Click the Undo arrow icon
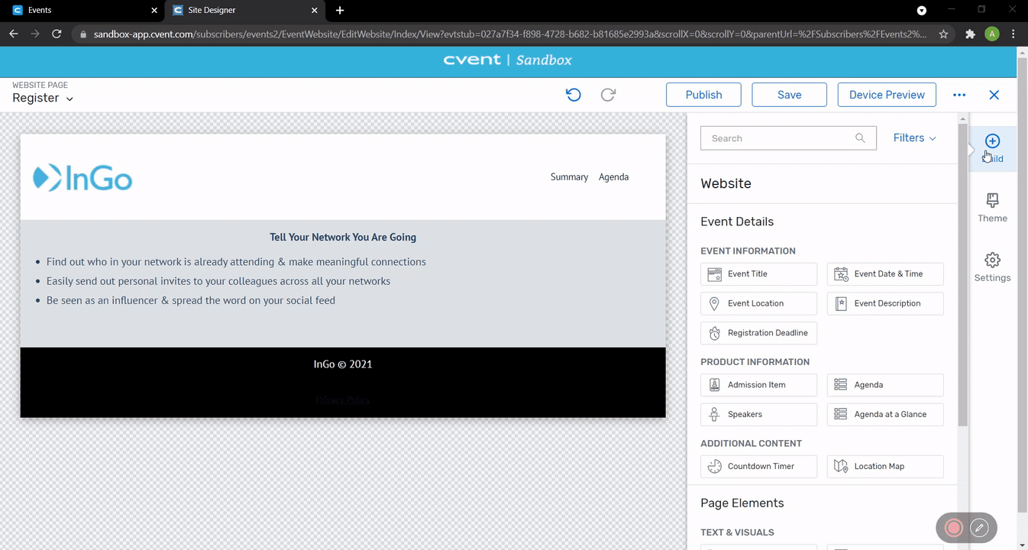 click(574, 95)
